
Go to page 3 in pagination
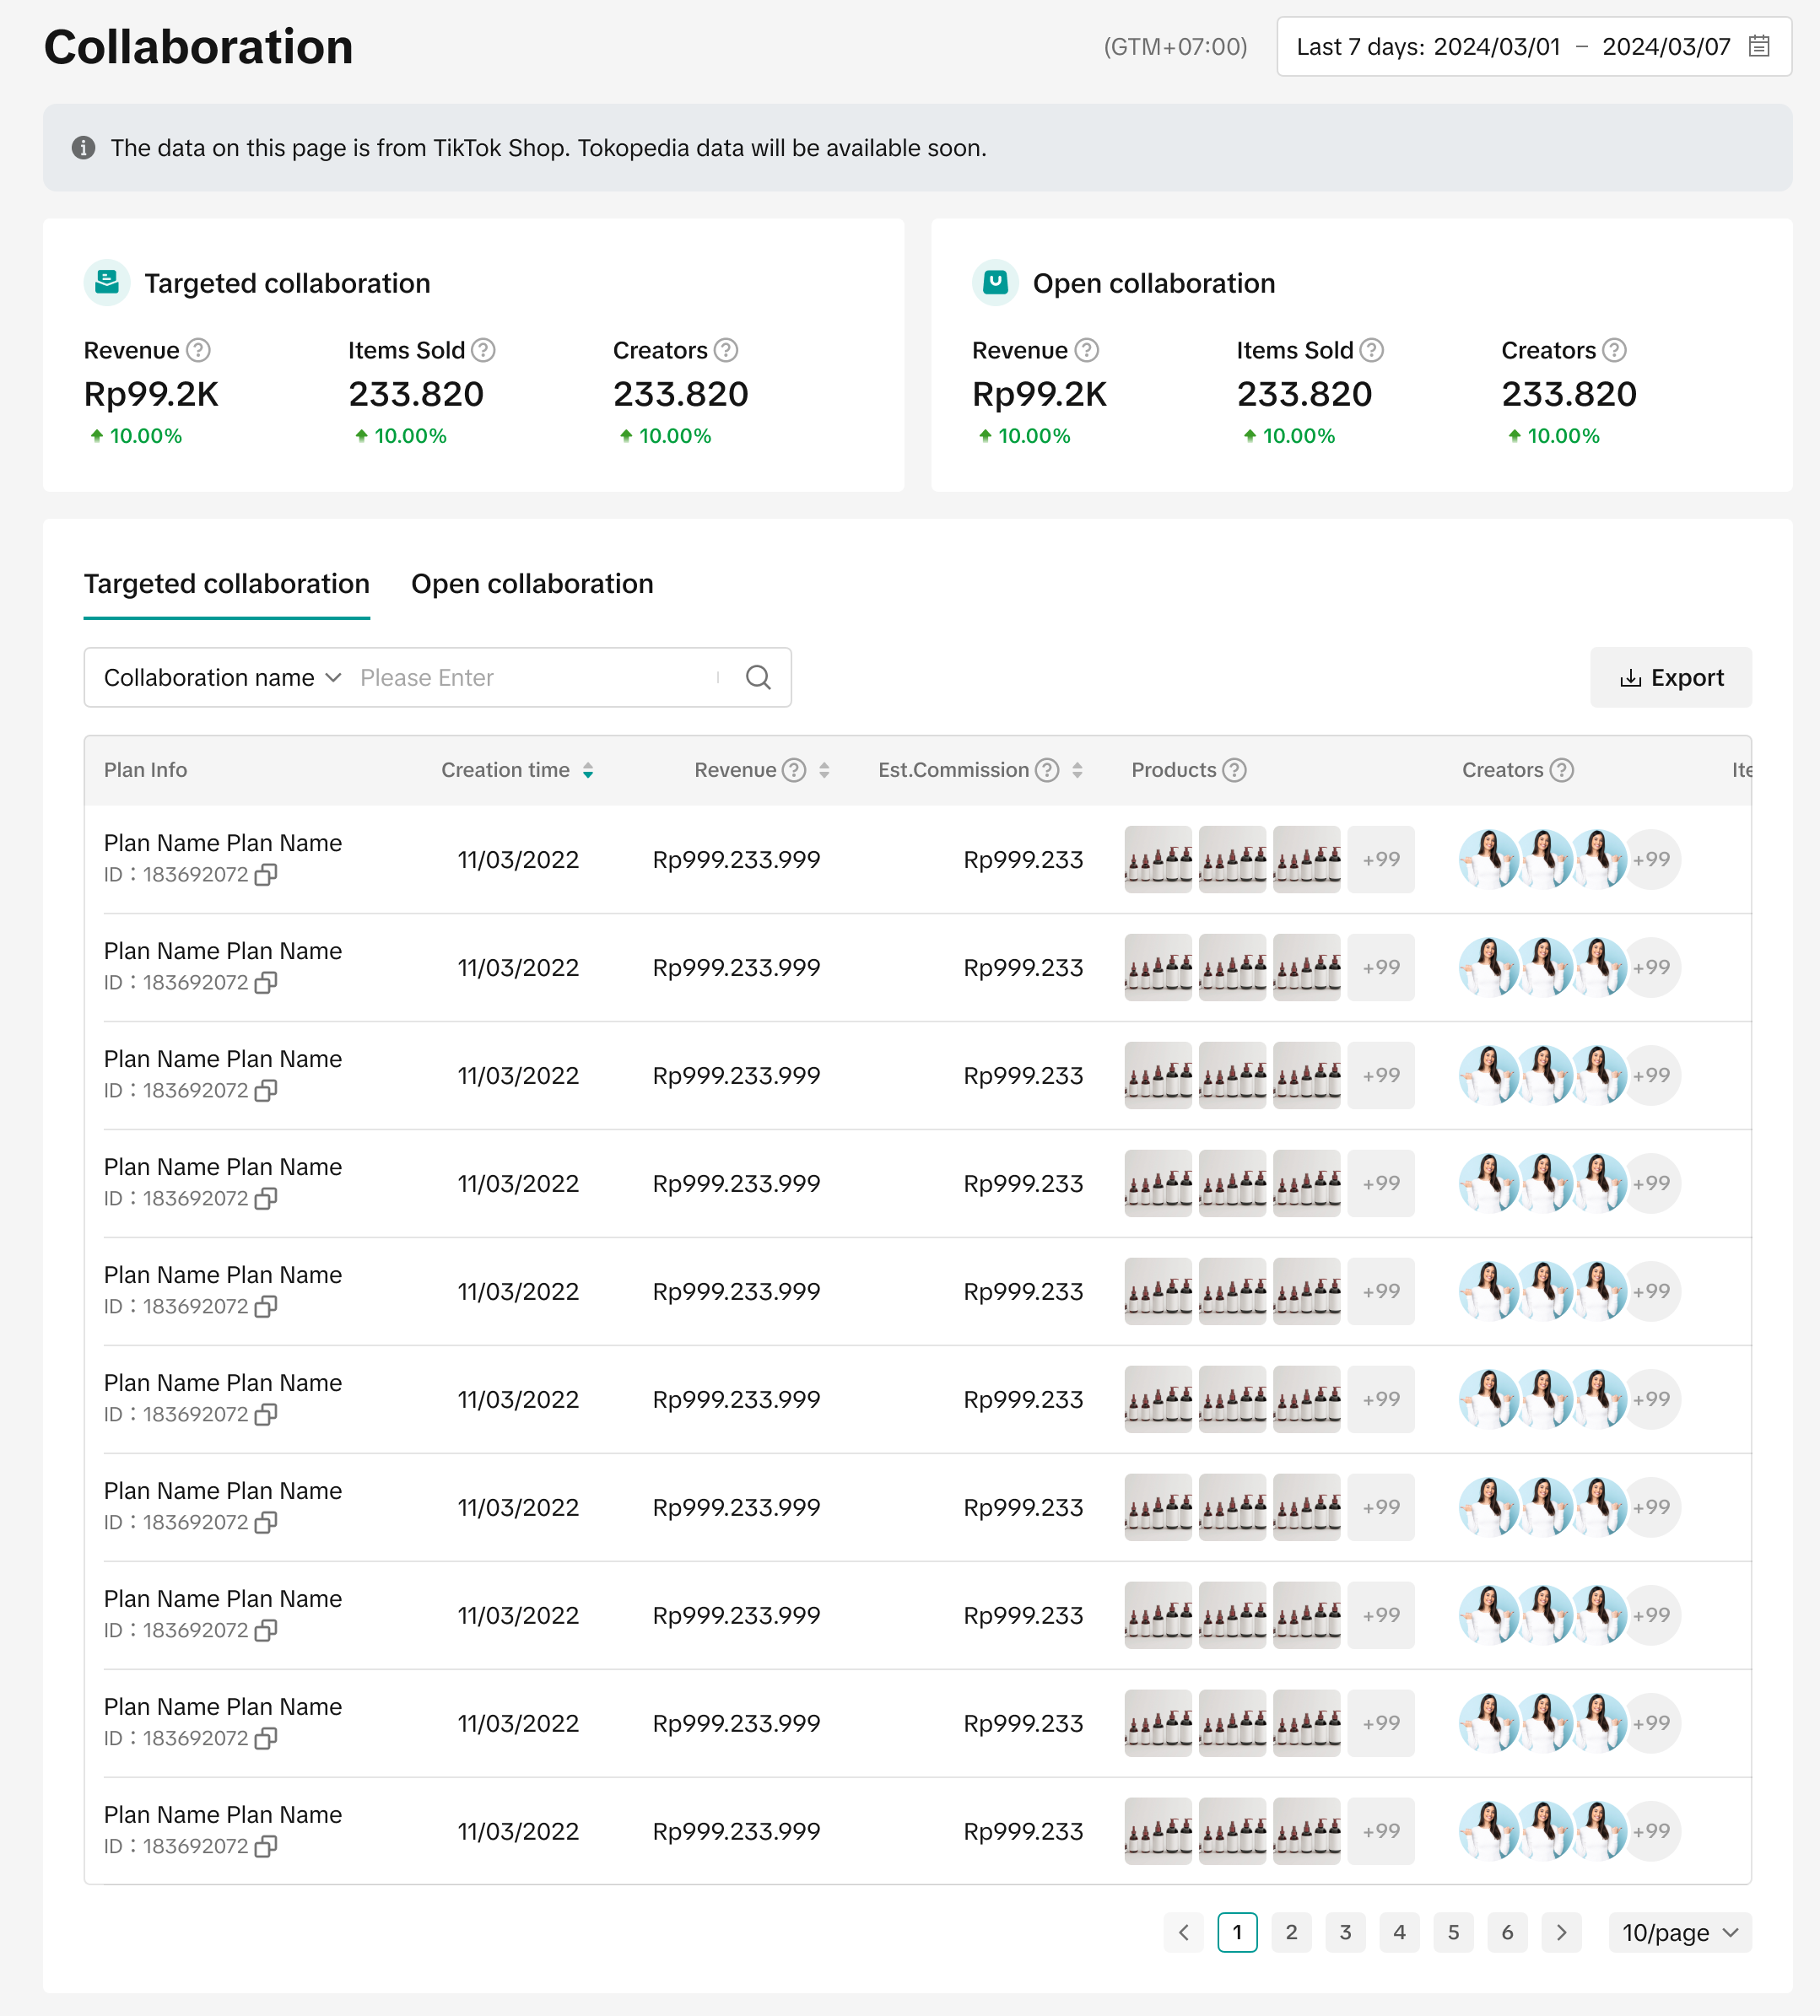1345,1932
